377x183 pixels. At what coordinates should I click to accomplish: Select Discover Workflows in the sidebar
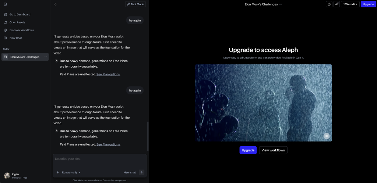coord(21,30)
